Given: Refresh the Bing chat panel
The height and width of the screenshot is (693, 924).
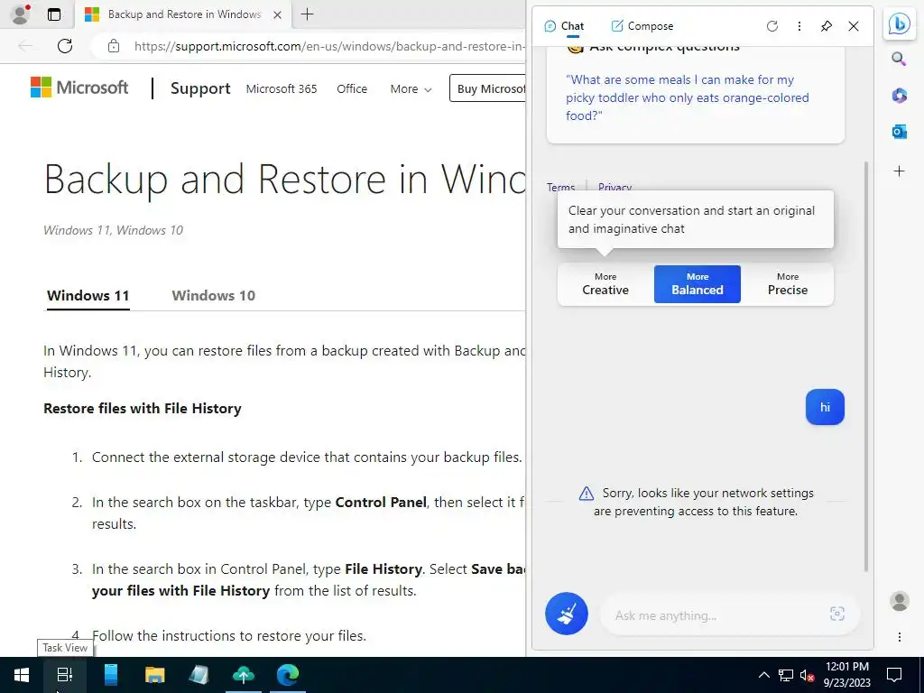Looking at the screenshot, I should click(772, 26).
